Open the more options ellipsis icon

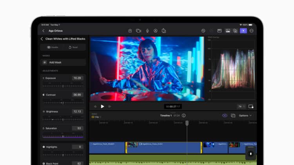pyautogui.click(x=252, y=31)
